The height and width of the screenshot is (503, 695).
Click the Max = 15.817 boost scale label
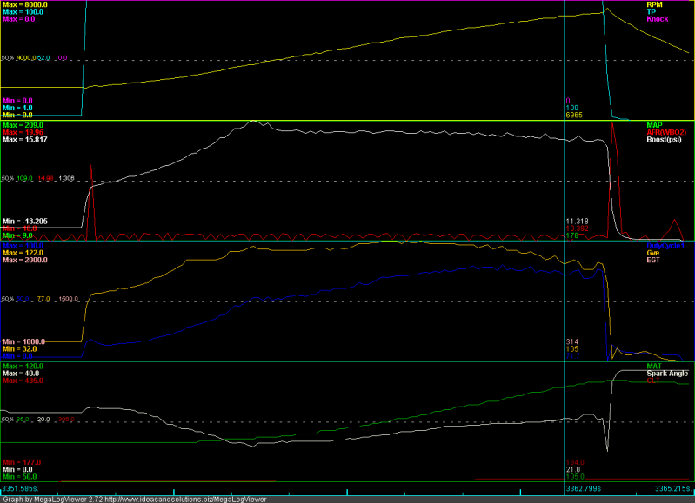point(25,140)
